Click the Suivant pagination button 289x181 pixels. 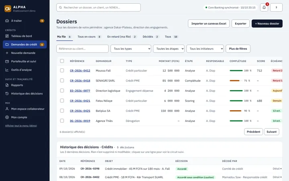[271, 132]
